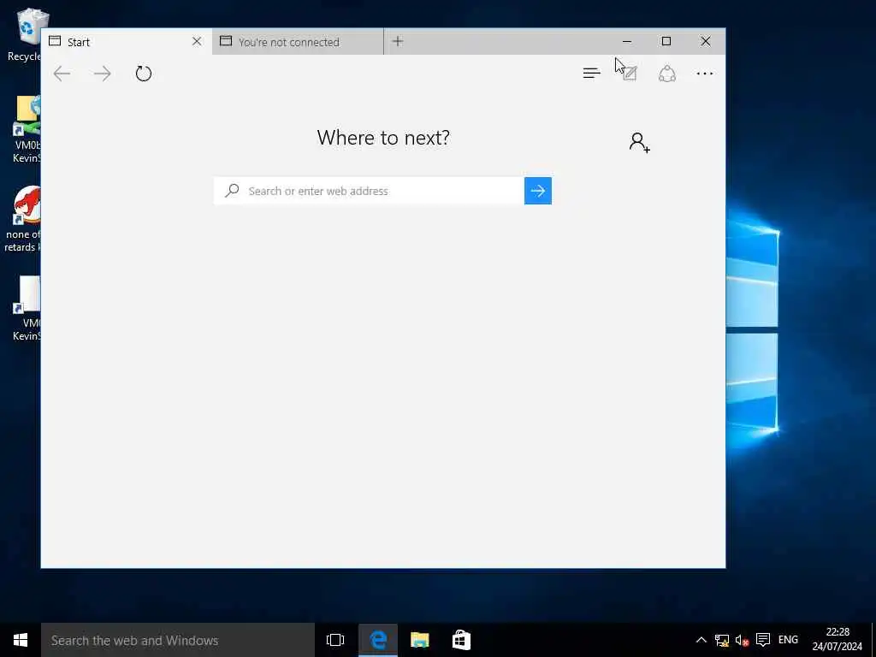Minimize the Edge window
This screenshot has height=657, width=876.
tap(627, 41)
